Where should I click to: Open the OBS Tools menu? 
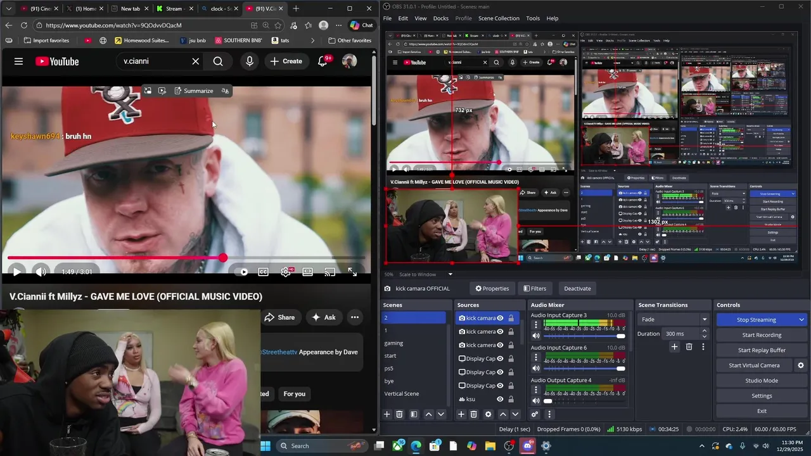click(x=533, y=18)
